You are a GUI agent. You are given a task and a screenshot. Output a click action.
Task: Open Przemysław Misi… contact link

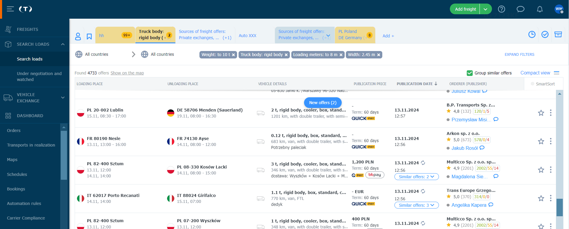[471, 120]
